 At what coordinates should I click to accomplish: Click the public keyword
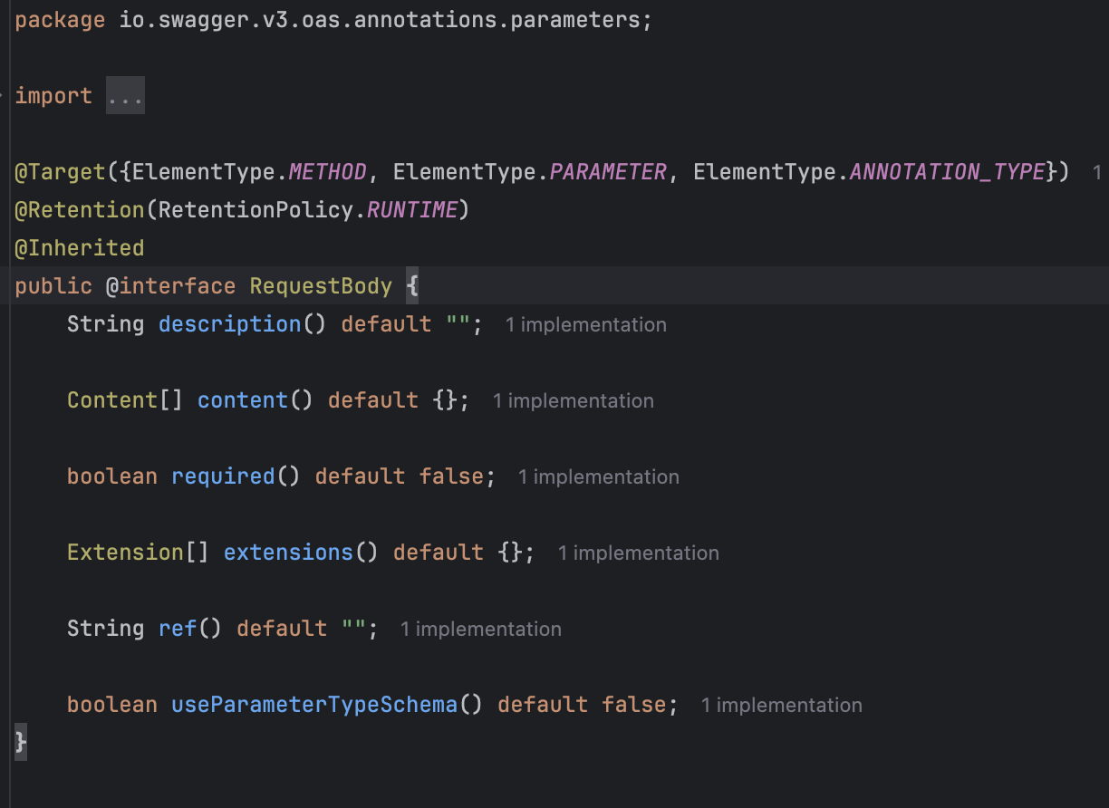point(53,286)
